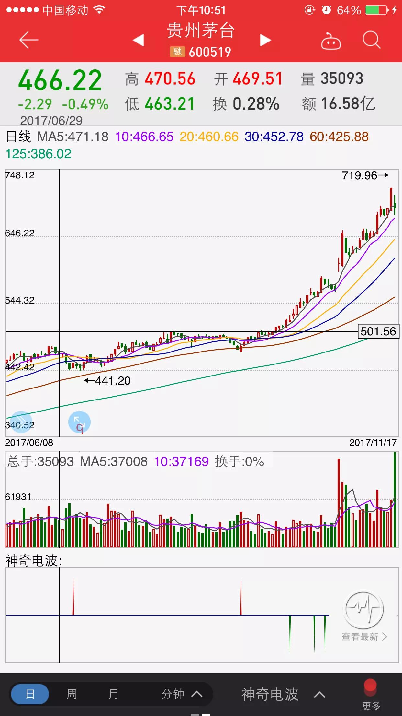
Task: Tap the battery indicator in status bar
Action: (377, 10)
